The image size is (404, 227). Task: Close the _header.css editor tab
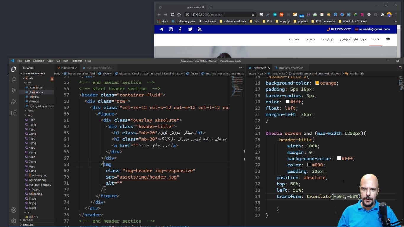(269, 68)
